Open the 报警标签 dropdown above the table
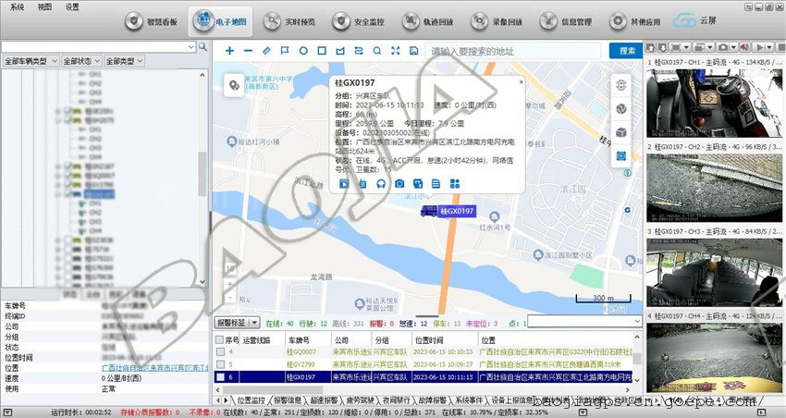The height and width of the screenshot is (418, 786). tap(237, 323)
